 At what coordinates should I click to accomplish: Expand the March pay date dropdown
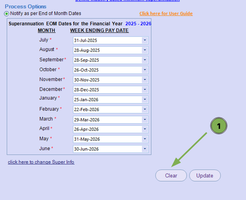click(145, 119)
